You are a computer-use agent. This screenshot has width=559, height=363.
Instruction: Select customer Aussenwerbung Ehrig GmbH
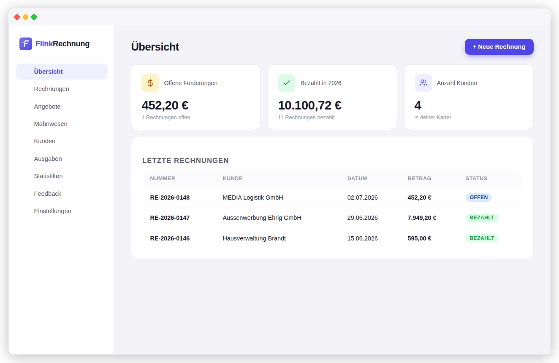pyautogui.click(x=262, y=218)
